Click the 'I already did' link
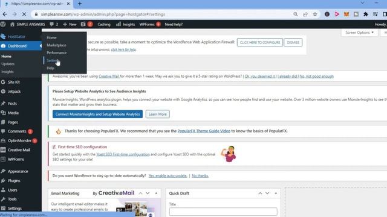The image size is (387, 217). (288, 77)
